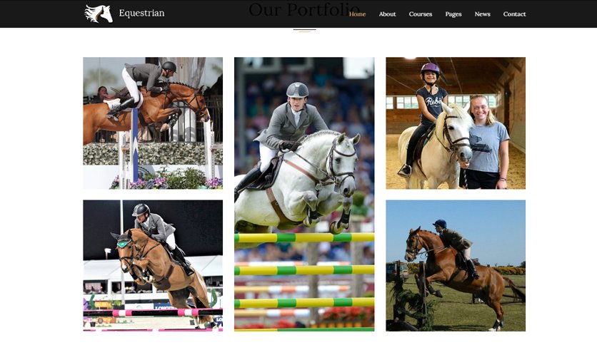The width and height of the screenshot is (597, 345).
Task: View the bay horse pink rail photo
Action: pos(153,266)
